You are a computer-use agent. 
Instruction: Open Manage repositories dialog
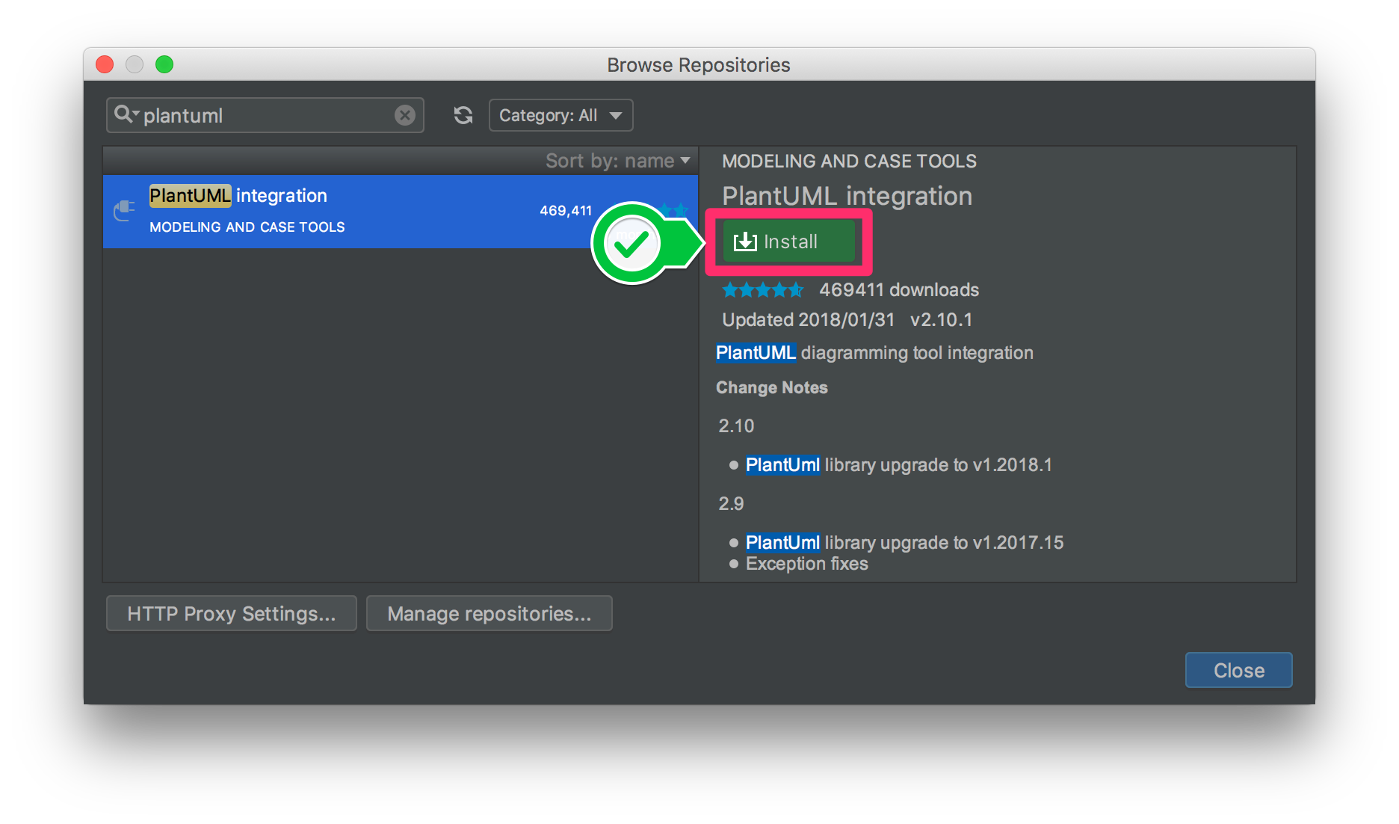490,613
